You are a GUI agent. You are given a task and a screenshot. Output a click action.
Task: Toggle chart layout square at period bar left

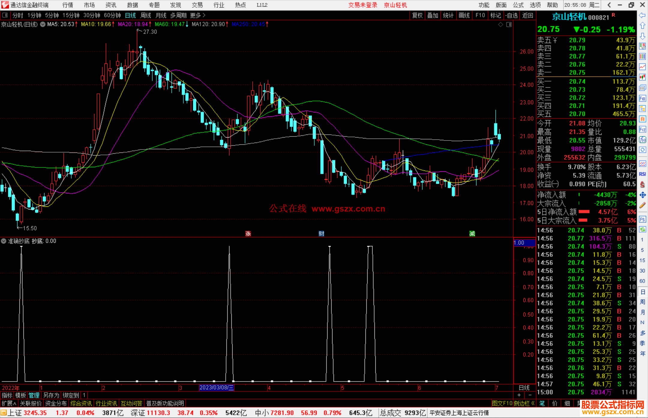(x=5, y=15)
